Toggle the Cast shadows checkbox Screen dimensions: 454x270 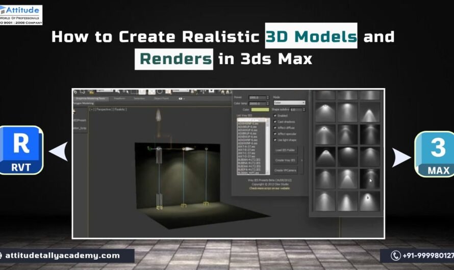[x=275, y=122]
